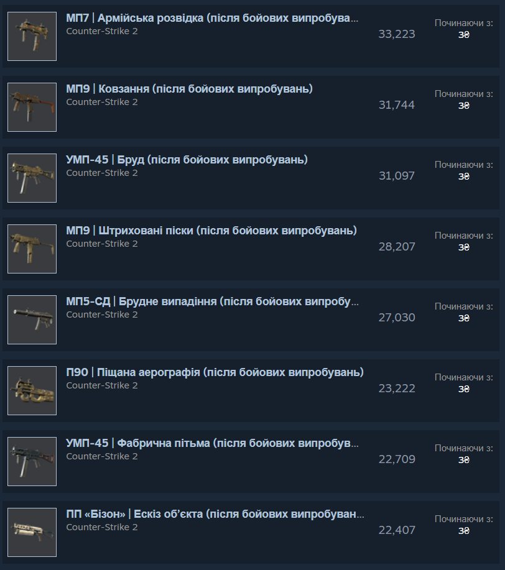Click УМП-45 | Бруд item name
The height and width of the screenshot is (570, 505).
point(187,160)
